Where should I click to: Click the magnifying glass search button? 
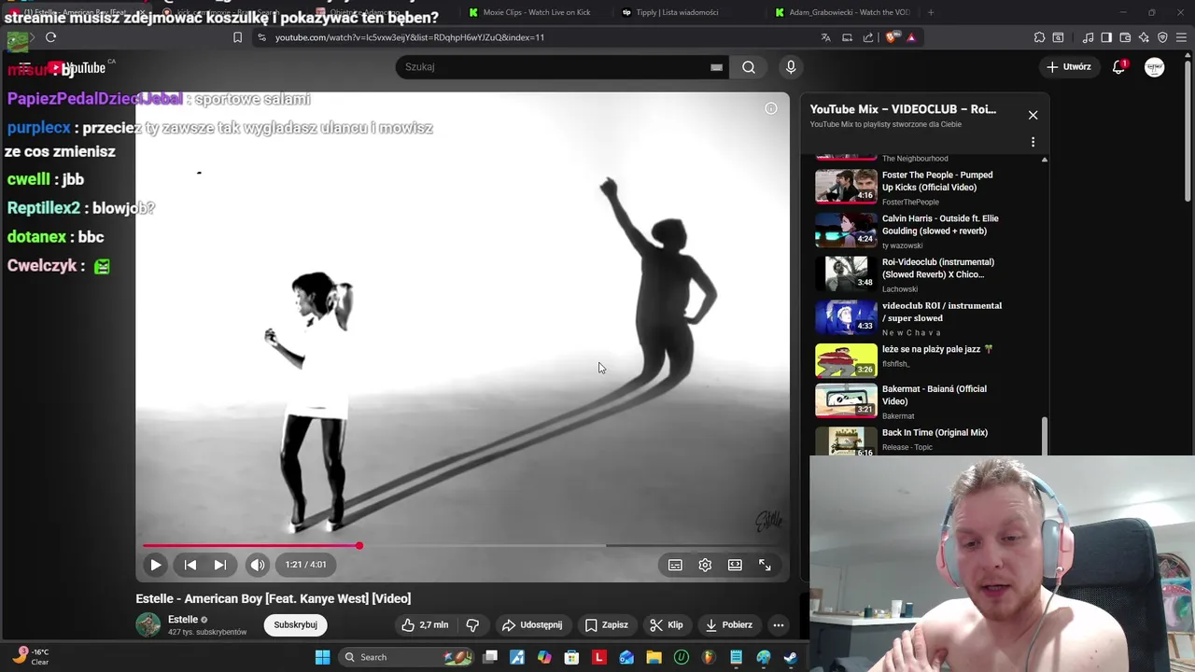[x=749, y=67]
